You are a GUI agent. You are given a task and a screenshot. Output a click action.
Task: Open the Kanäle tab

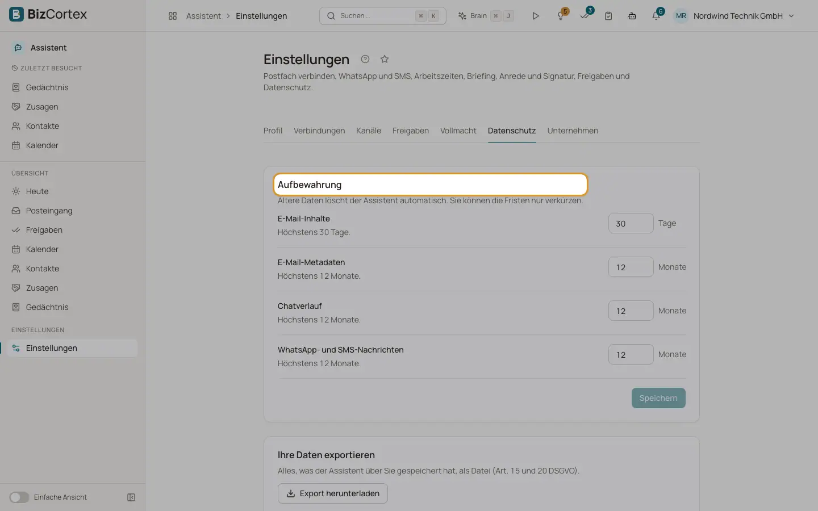369,131
